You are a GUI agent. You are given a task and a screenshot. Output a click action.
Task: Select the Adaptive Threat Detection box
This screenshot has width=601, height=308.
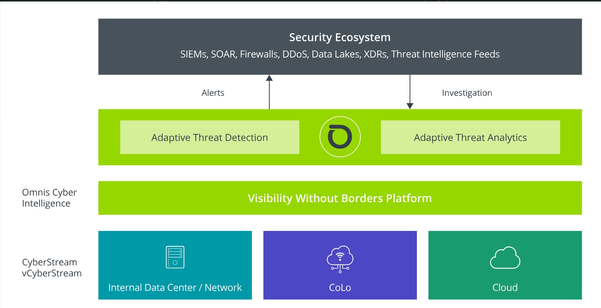[x=209, y=137]
